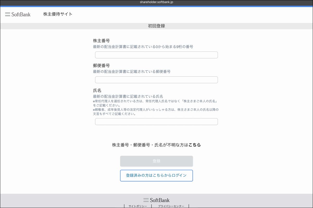Focus the 氏名 input field
313x208 pixels.
[x=156, y=122]
